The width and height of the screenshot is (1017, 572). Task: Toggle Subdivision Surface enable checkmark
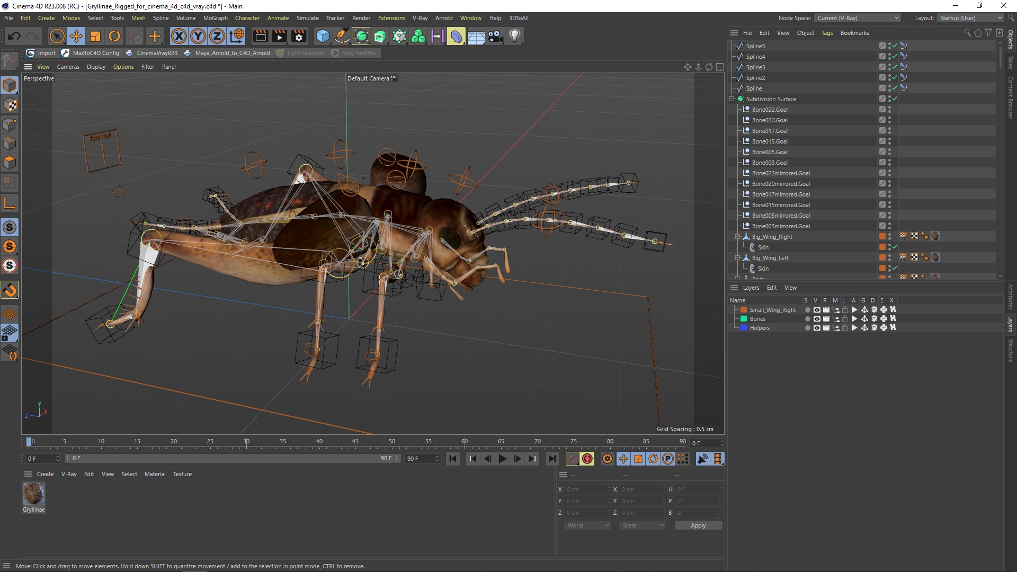[x=895, y=99]
